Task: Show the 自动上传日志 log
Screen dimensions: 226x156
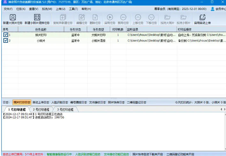Action: 41,102
